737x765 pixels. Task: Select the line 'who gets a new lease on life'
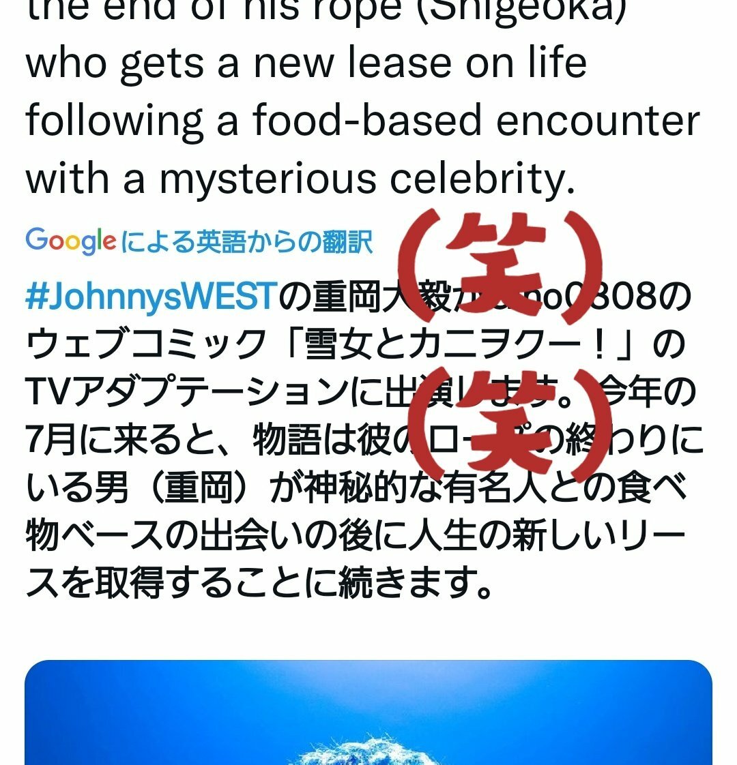pos(306,63)
